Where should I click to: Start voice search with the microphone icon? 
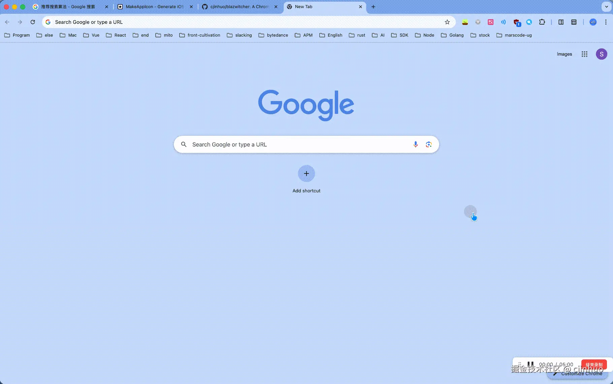416,145
